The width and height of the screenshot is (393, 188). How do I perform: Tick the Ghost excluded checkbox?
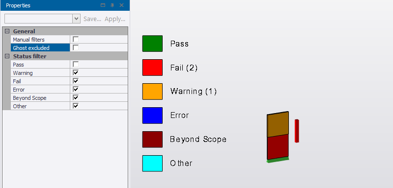(x=76, y=47)
